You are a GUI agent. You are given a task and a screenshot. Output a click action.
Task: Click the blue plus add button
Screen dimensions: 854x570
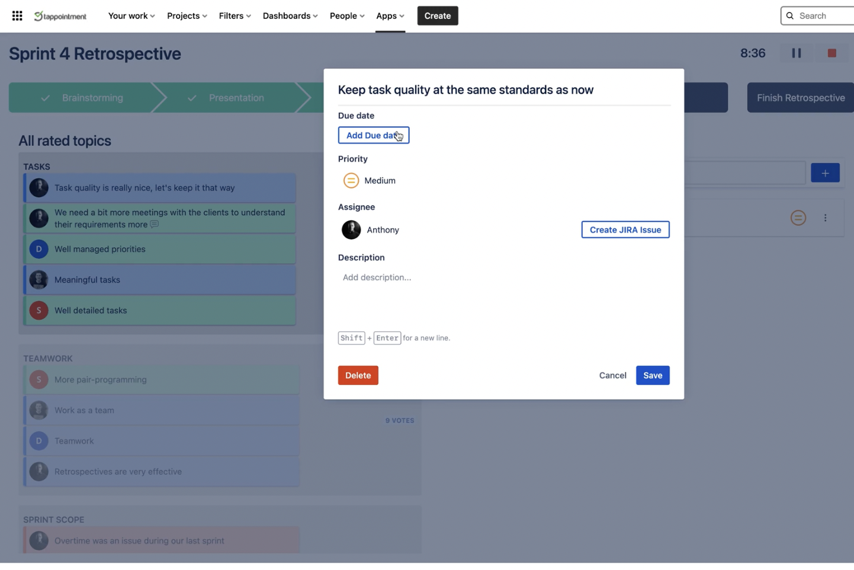point(824,173)
